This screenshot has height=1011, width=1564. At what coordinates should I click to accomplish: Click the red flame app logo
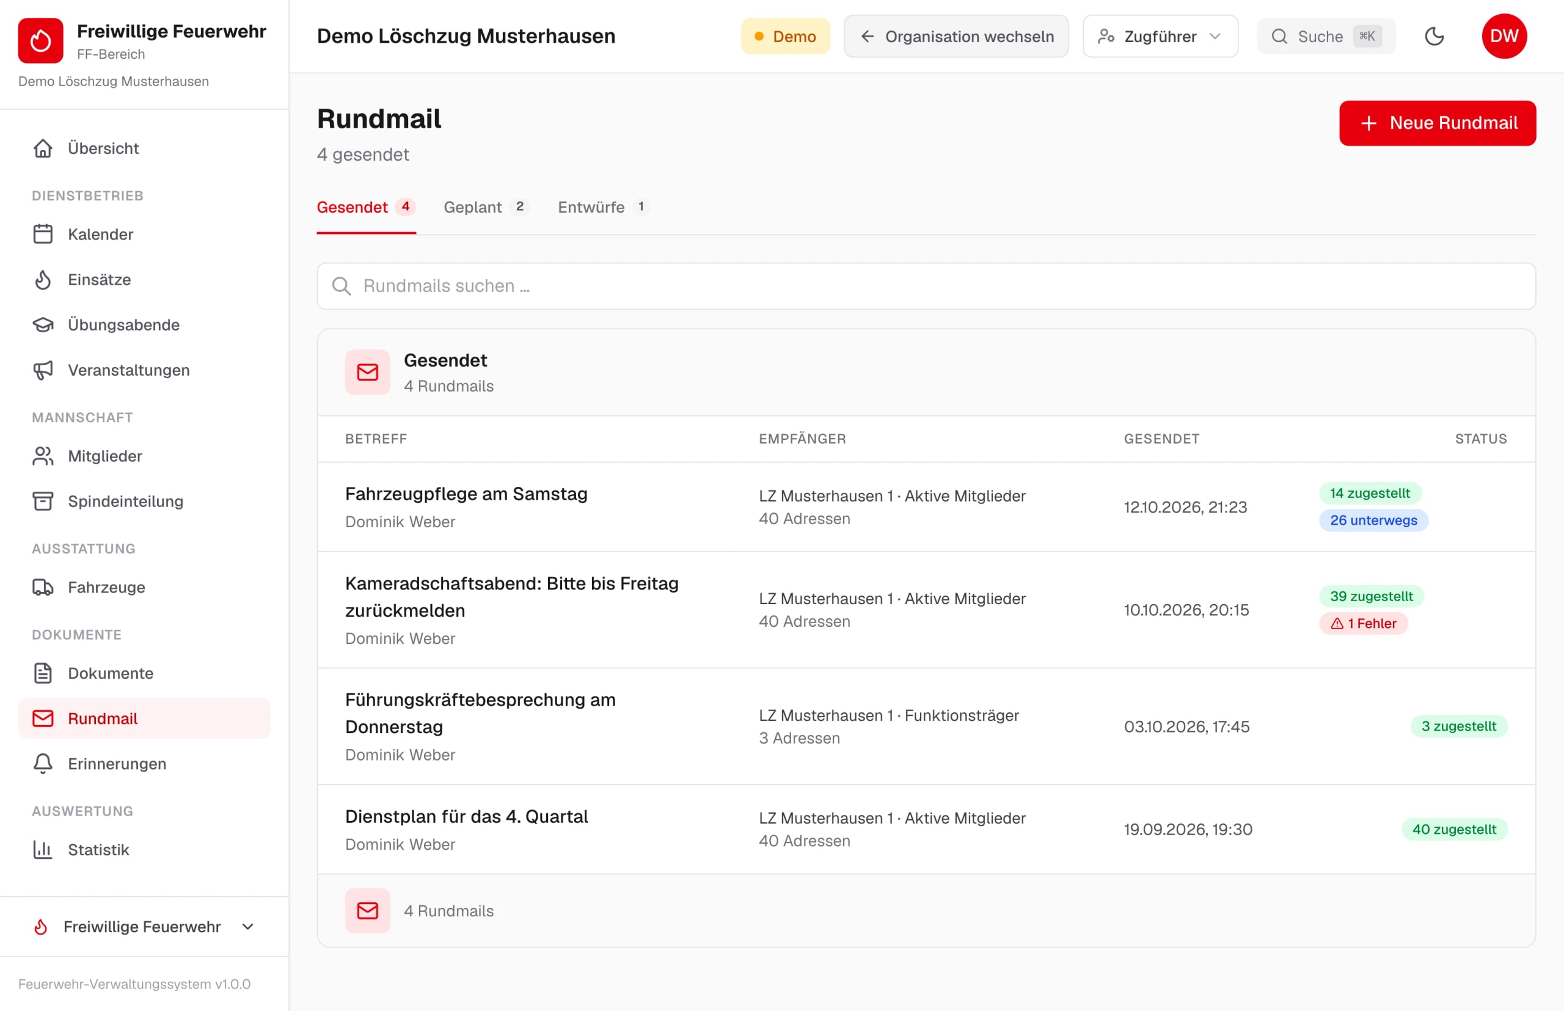tap(41, 41)
